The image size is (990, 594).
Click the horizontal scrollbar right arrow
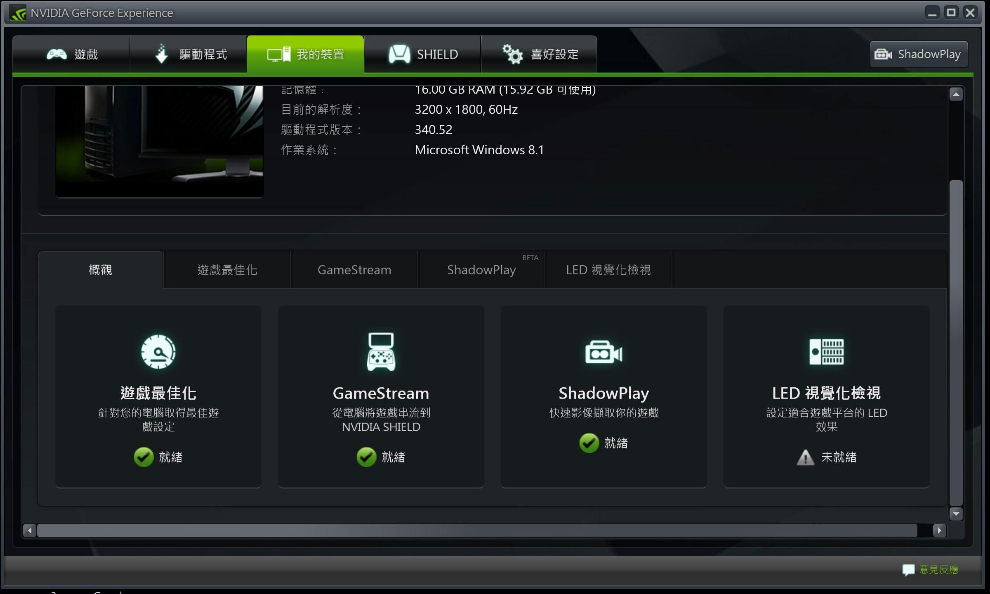pos(939,530)
